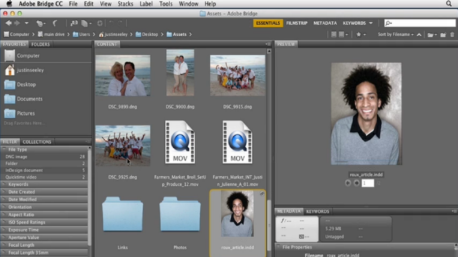Click the next page arrow in Preview
The width and height of the screenshot is (458, 257).
[x=357, y=183]
